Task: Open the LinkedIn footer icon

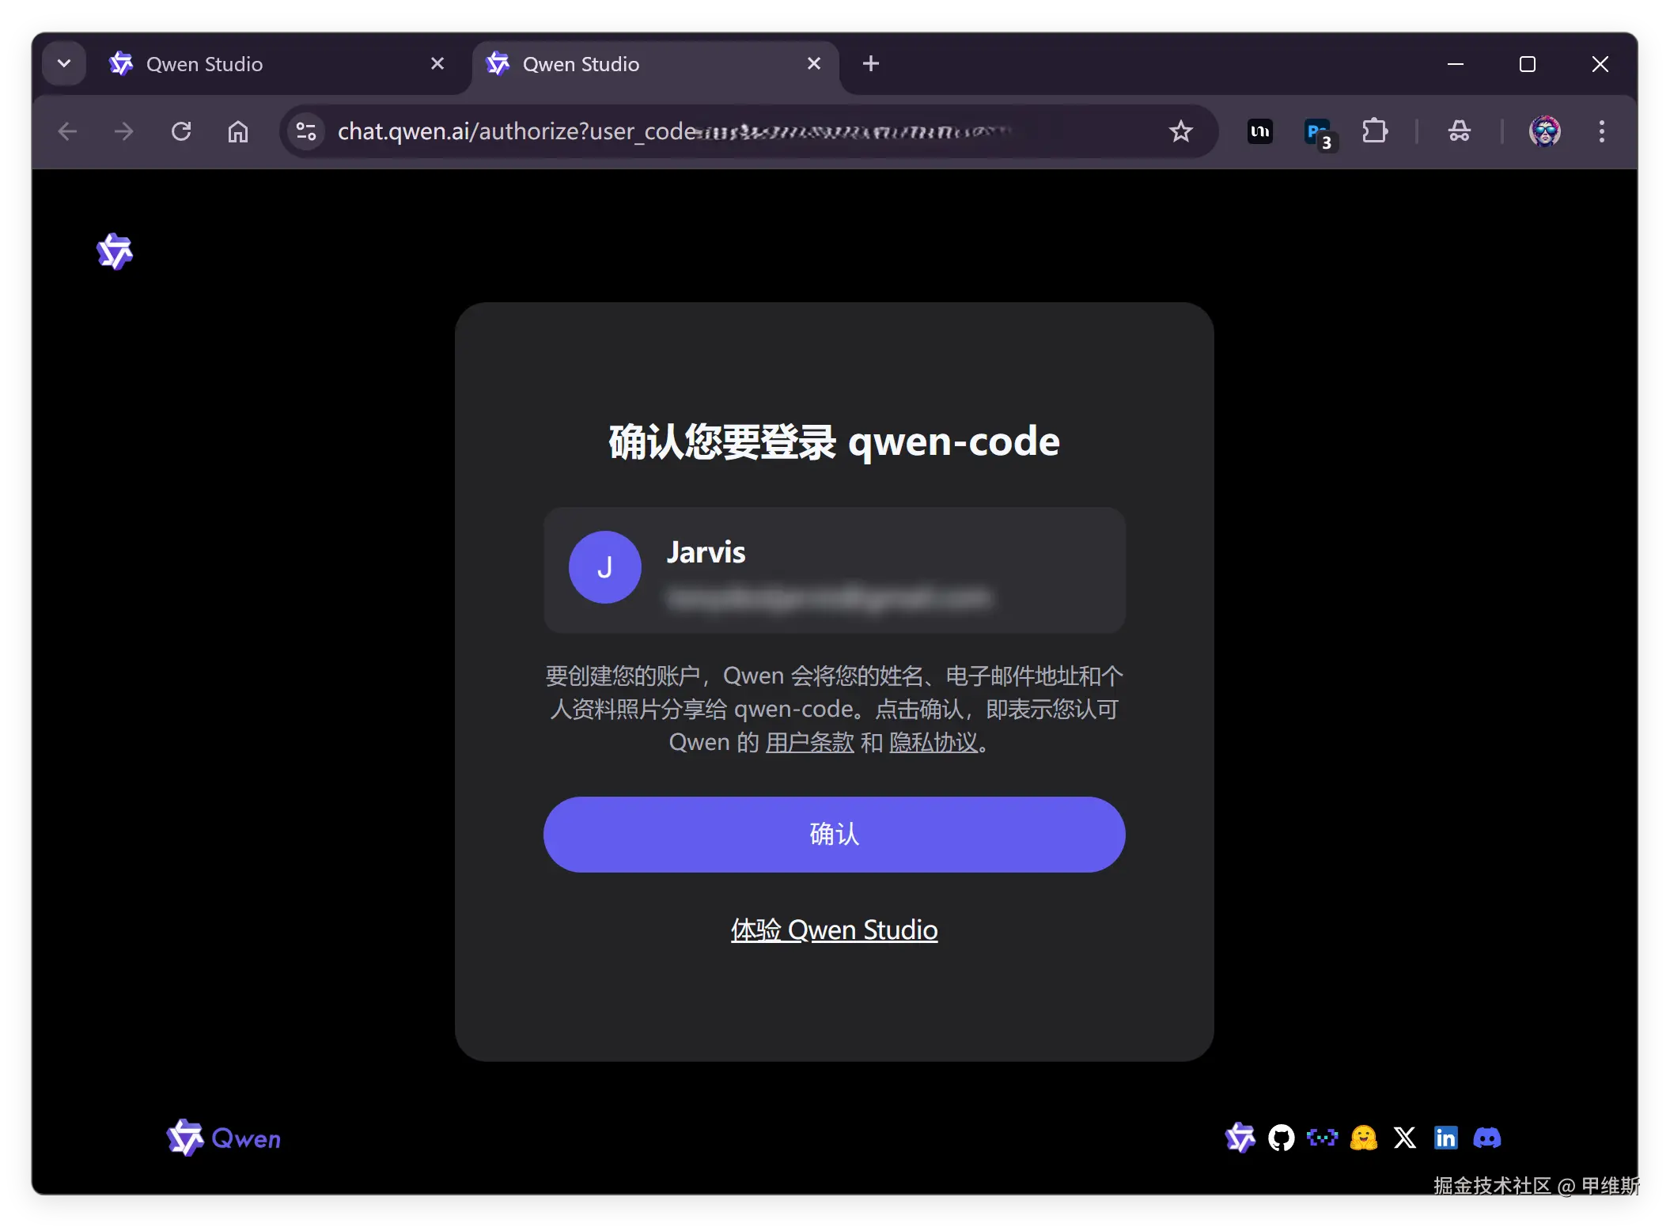Action: (1445, 1138)
